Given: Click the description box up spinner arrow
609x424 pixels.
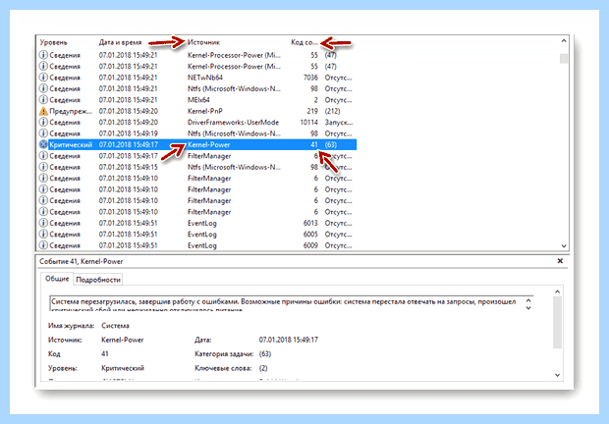Looking at the screenshot, I should tap(528, 301).
